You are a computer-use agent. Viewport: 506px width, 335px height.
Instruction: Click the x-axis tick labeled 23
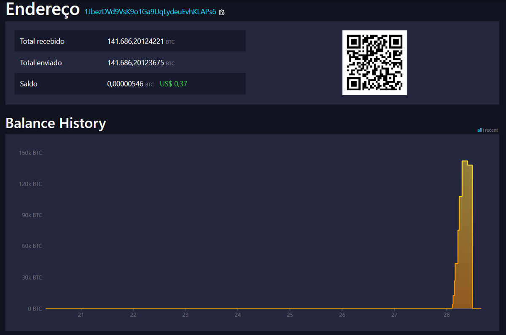pyautogui.click(x=186, y=315)
